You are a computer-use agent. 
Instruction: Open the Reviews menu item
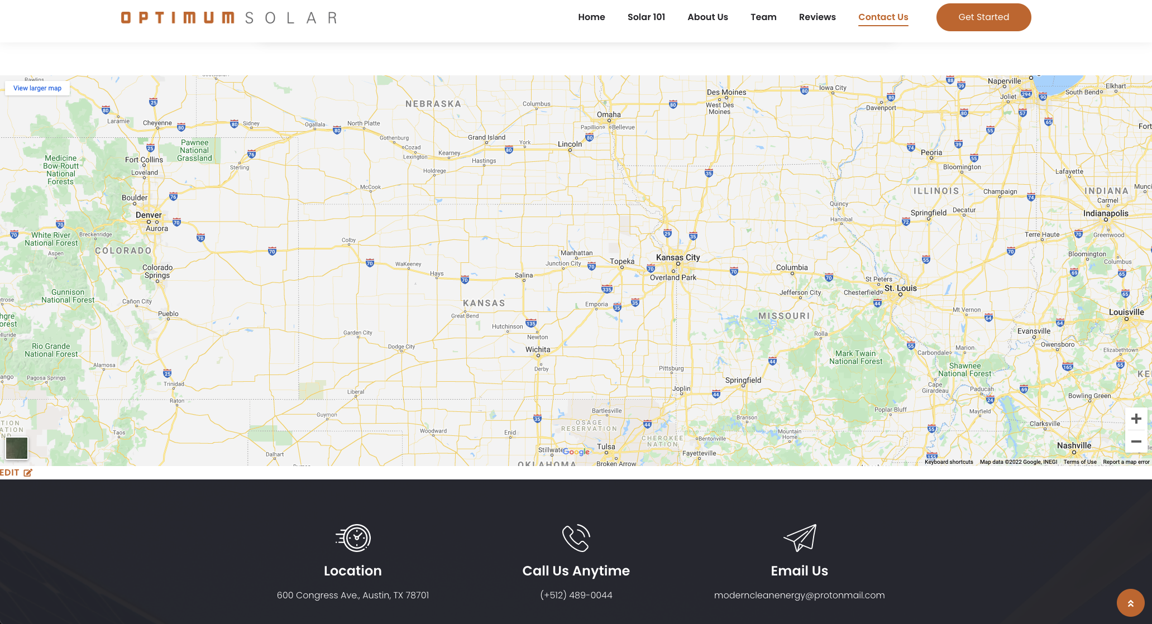(x=817, y=17)
